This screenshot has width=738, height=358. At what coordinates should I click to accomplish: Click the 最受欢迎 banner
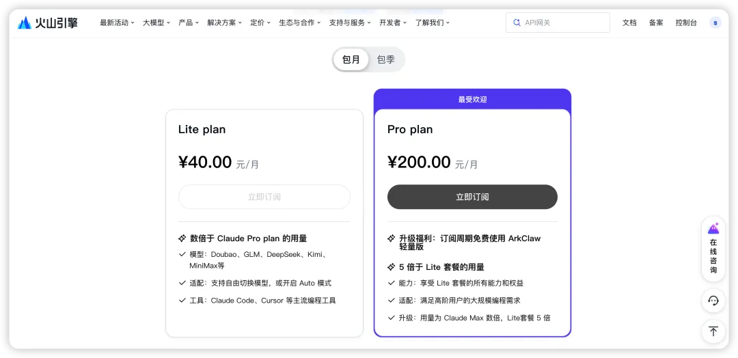[x=472, y=99]
